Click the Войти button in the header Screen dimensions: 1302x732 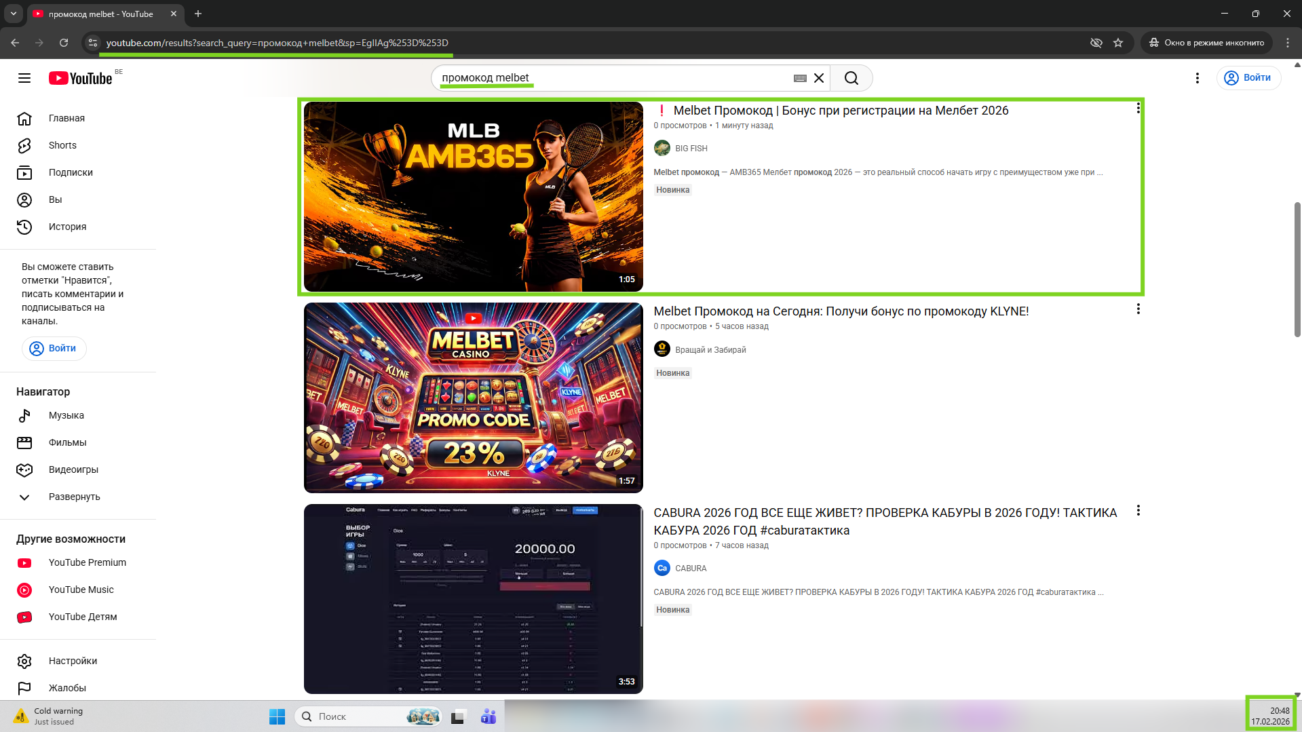1248,78
